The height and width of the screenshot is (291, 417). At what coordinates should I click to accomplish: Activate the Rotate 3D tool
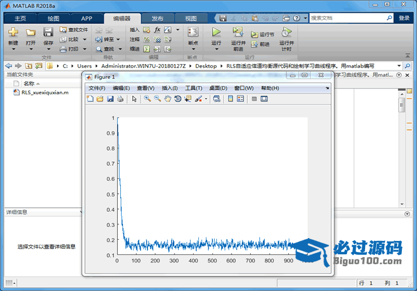(178, 99)
